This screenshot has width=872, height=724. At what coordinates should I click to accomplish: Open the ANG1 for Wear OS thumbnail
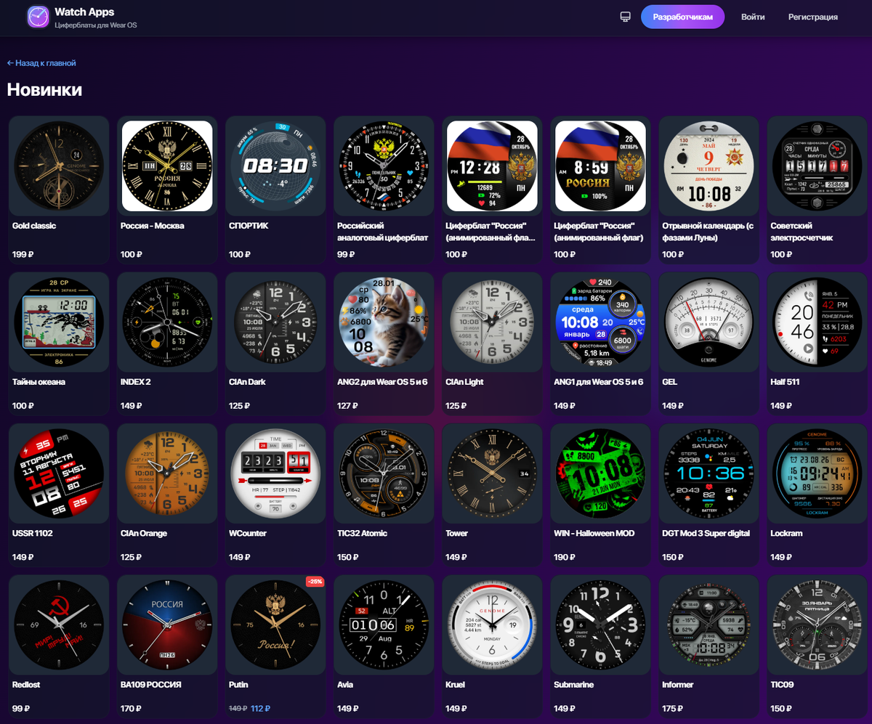[x=601, y=322]
